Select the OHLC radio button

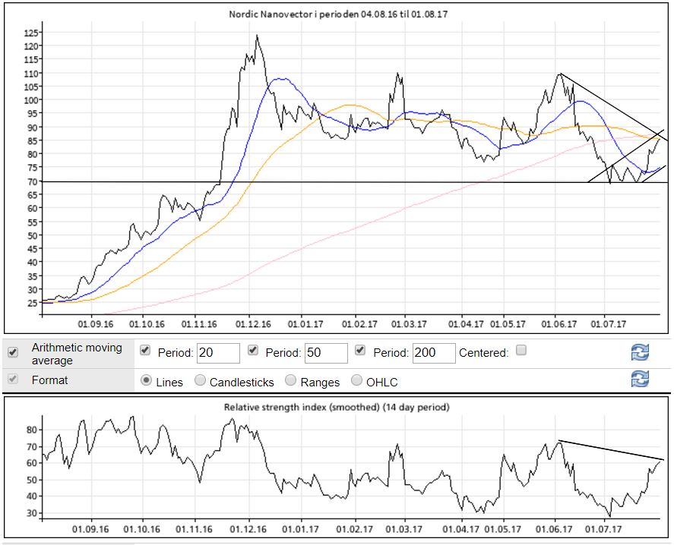[x=356, y=381]
